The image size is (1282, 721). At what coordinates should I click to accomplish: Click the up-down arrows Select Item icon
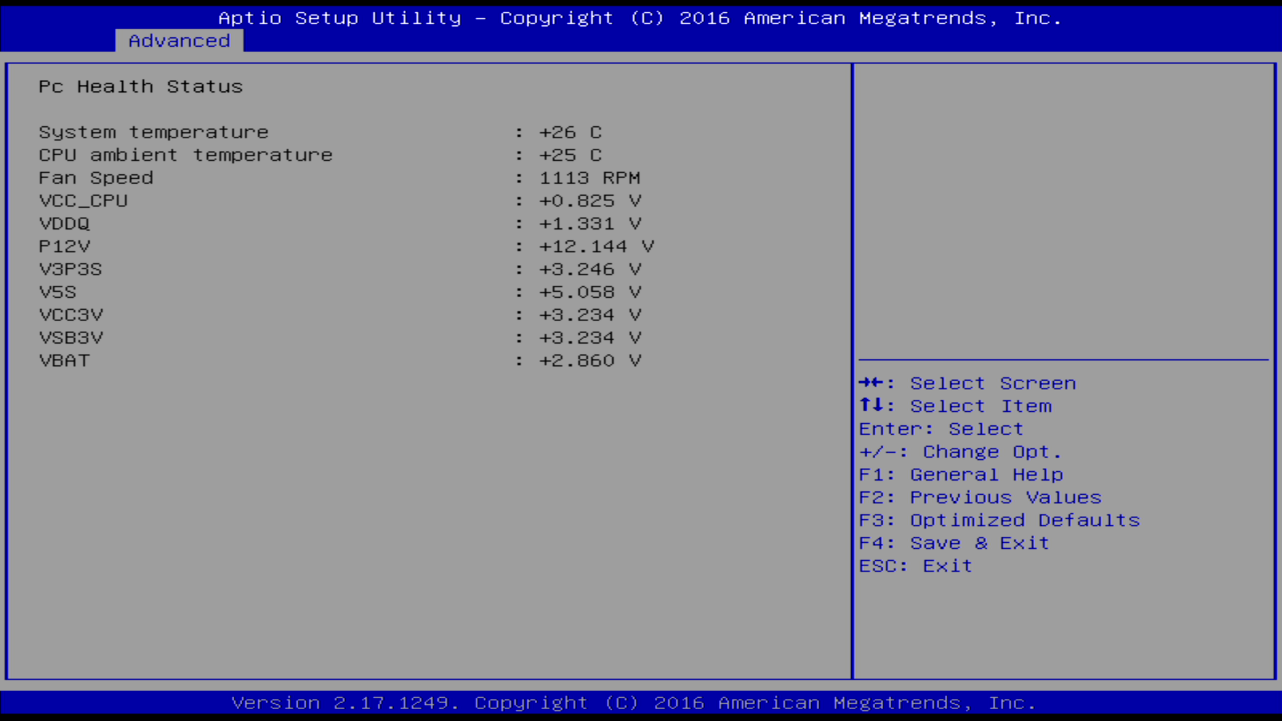tap(871, 405)
